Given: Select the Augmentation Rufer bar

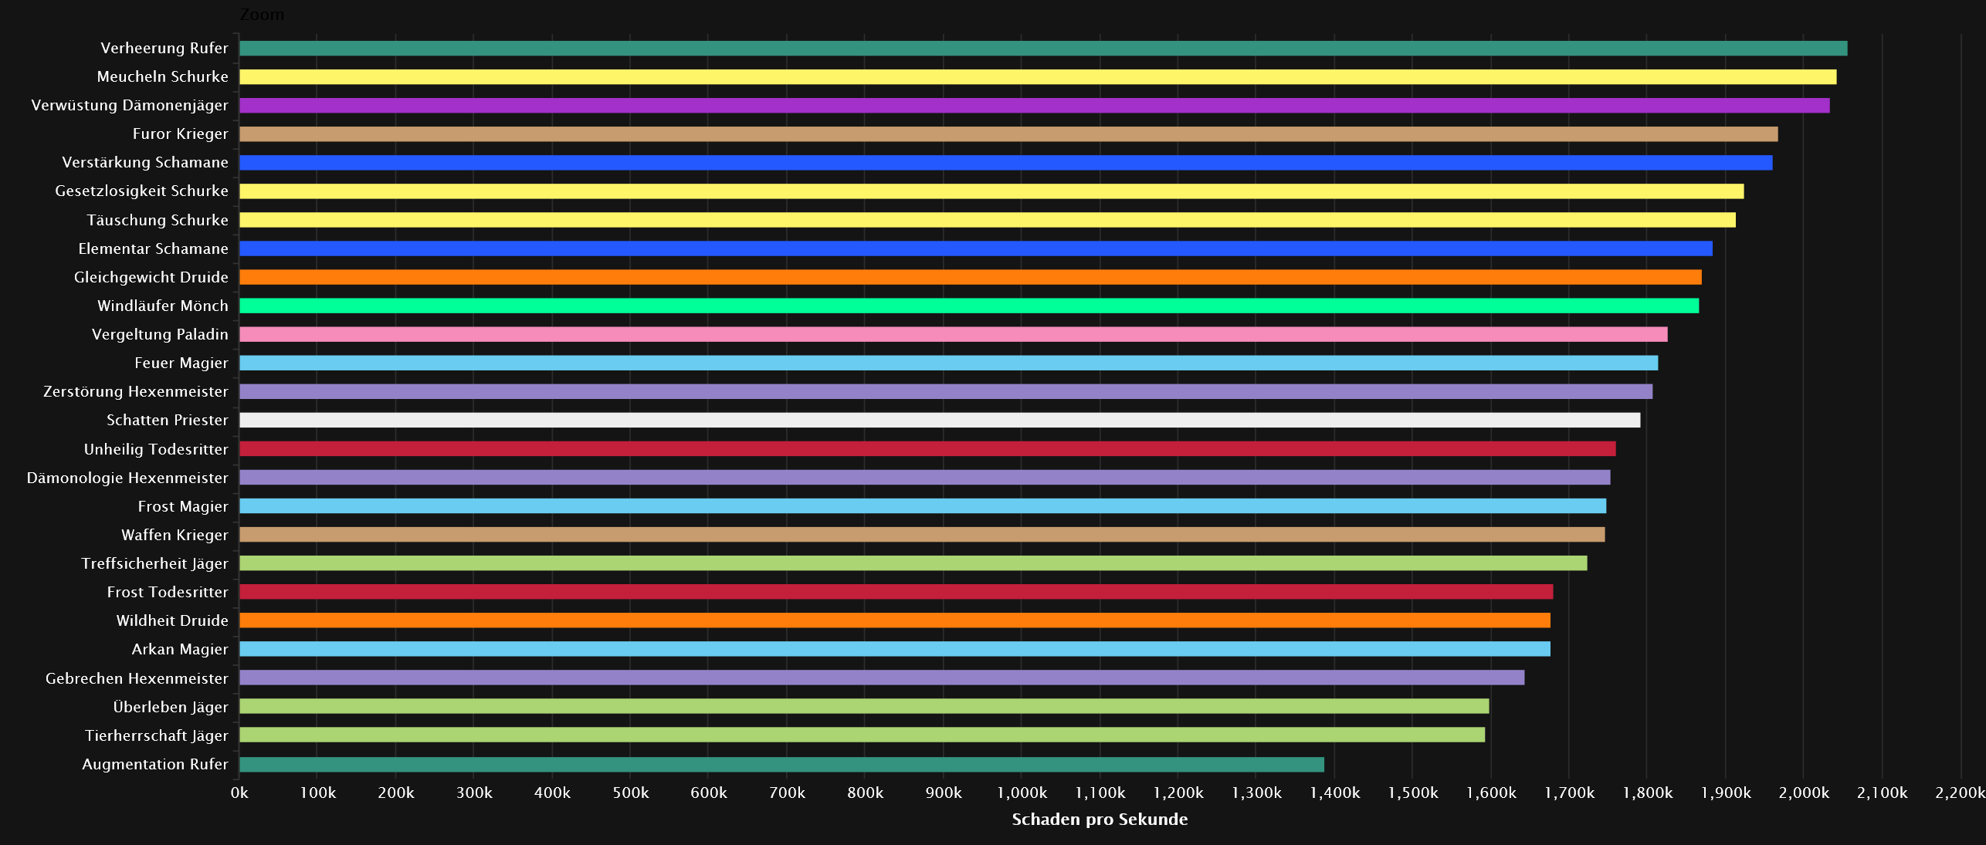Looking at the screenshot, I should (x=781, y=764).
